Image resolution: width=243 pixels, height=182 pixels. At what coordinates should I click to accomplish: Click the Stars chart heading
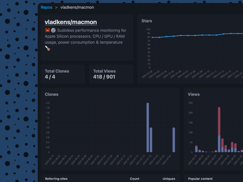tap(147, 21)
